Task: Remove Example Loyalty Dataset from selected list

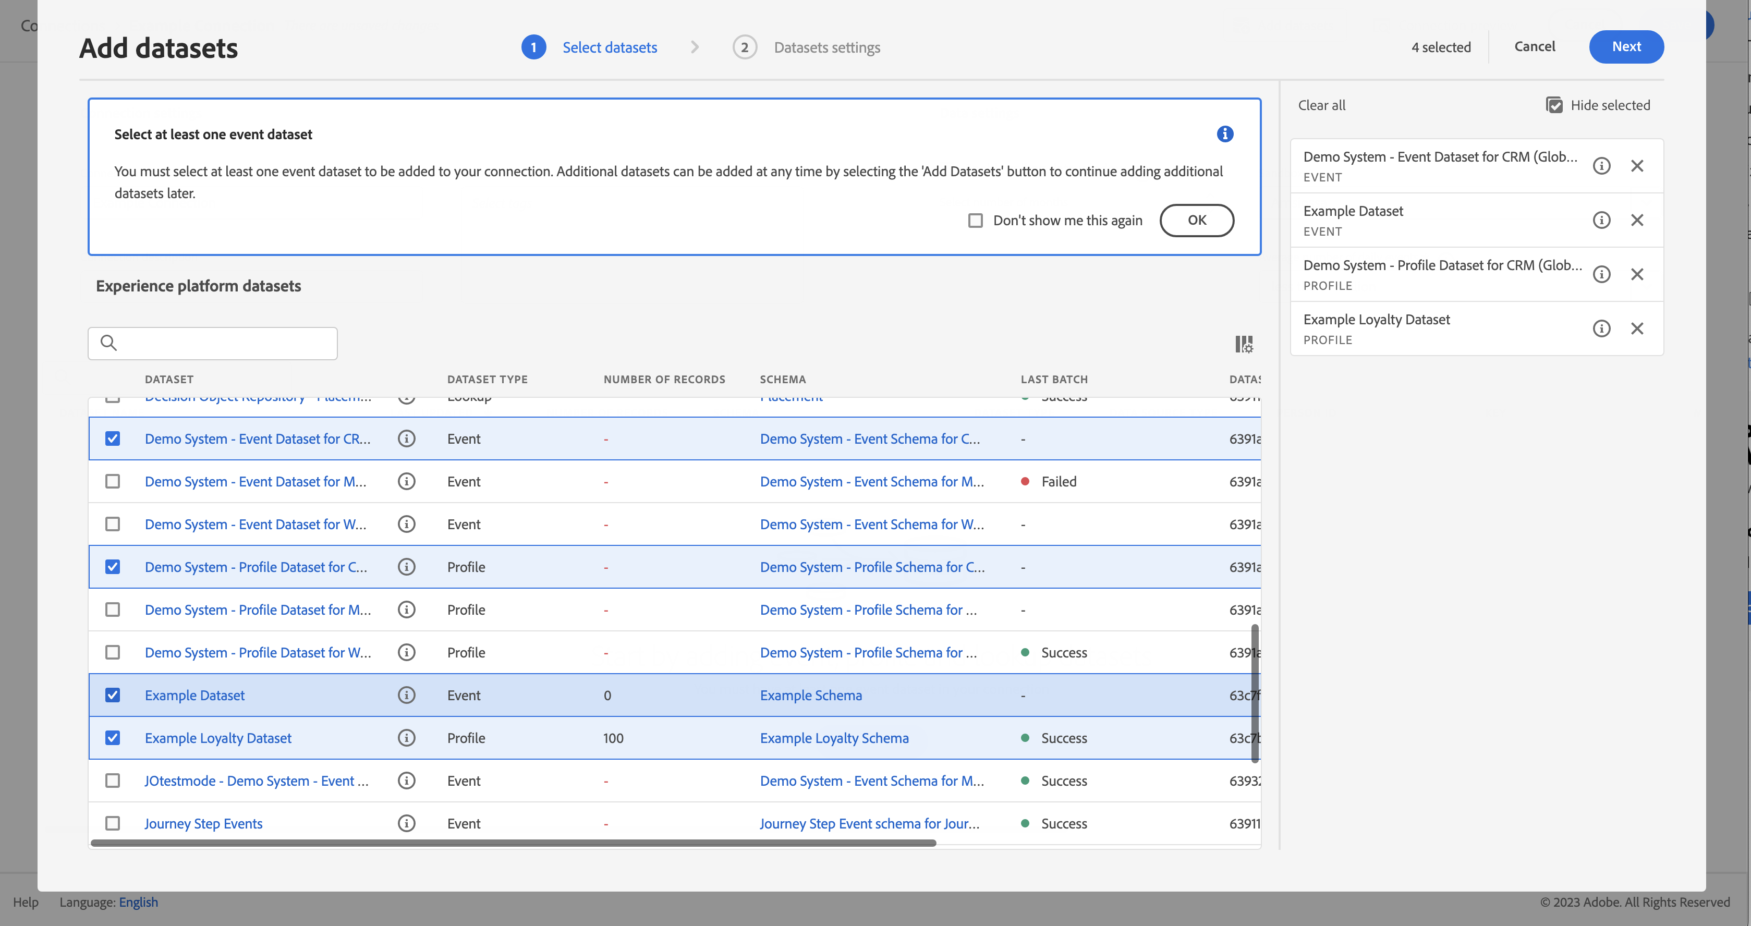Action: (1637, 329)
